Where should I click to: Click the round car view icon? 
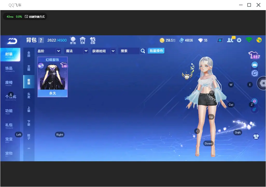coord(255,65)
